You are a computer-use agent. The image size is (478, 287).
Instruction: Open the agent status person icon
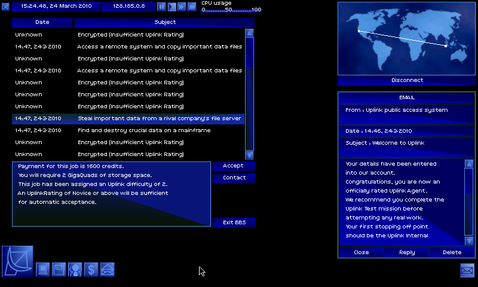click(75, 270)
